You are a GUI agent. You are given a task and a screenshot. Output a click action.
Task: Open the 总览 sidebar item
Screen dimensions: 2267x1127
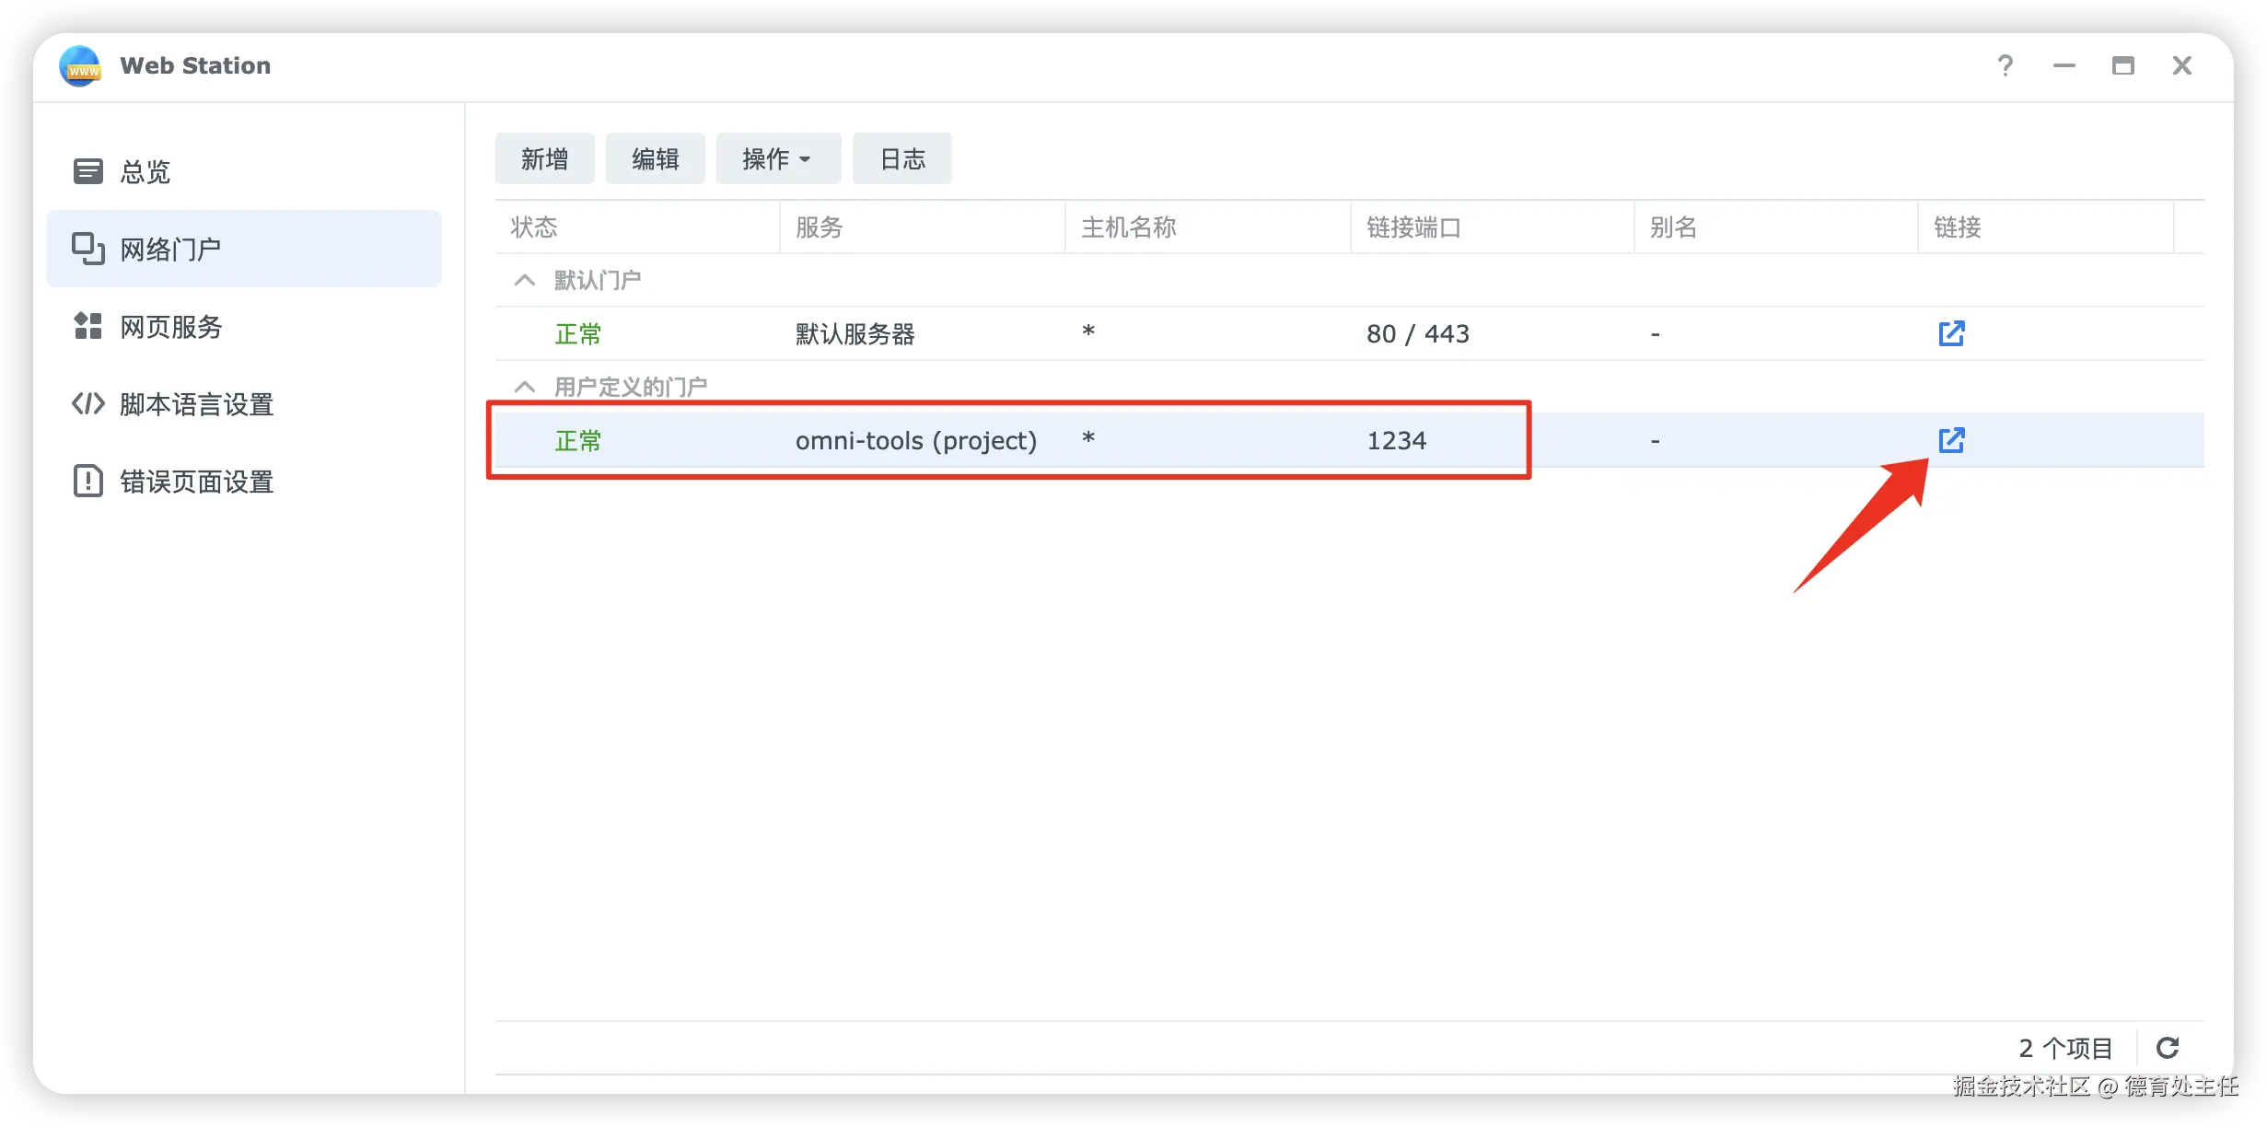point(145,171)
